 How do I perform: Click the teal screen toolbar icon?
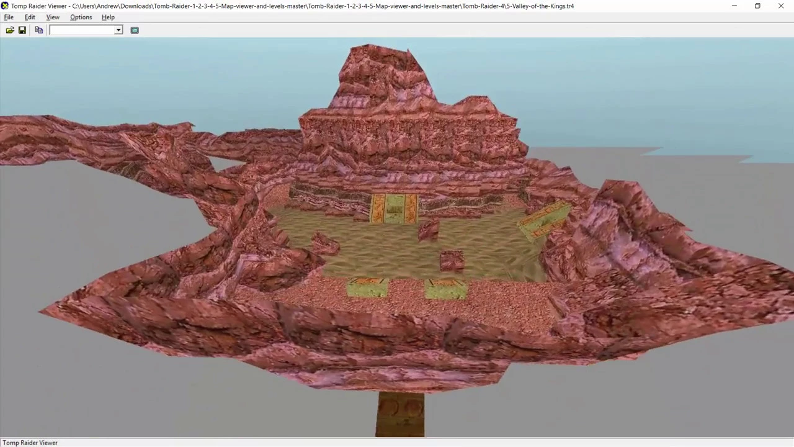[135, 30]
